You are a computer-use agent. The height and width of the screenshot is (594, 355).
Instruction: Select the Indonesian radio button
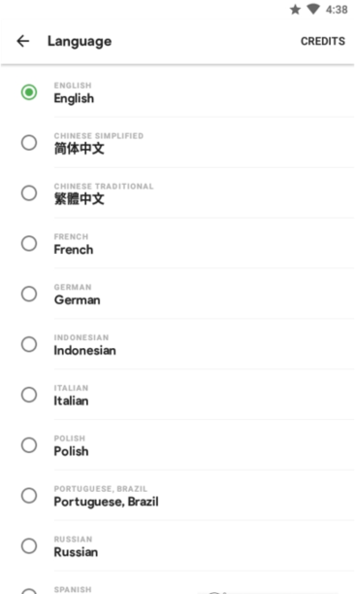click(x=29, y=344)
